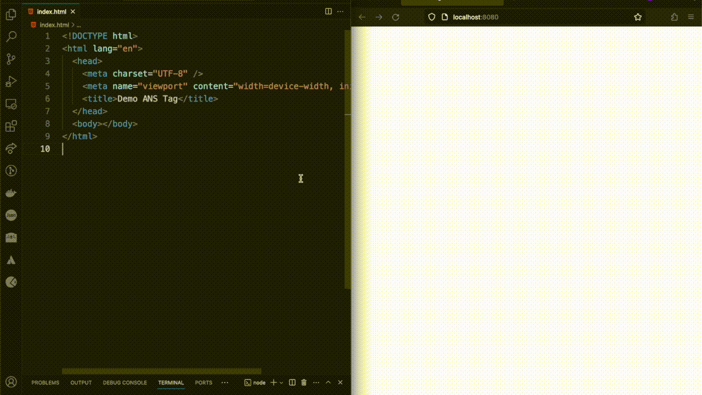Switch to the Problems panel tab
Viewport: 702px width, 395px height.
[x=45, y=382]
